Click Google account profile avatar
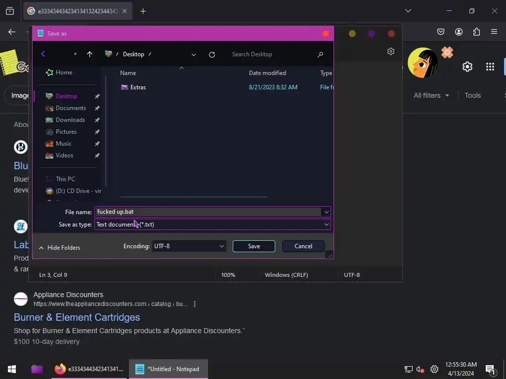Viewport: 506px width, 379px height. pos(423,63)
